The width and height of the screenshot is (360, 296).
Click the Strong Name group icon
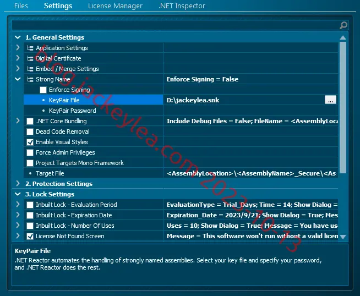(30, 79)
